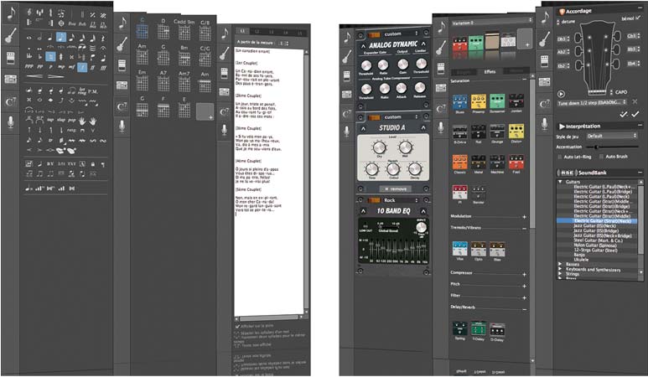648x377 pixels.
Task: Open custom preset dropdown above Analog Dynamic
Action: [400, 34]
